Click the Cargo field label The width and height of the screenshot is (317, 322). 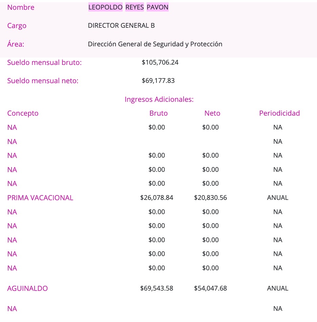pyautogui.click(x=17, y=26)
